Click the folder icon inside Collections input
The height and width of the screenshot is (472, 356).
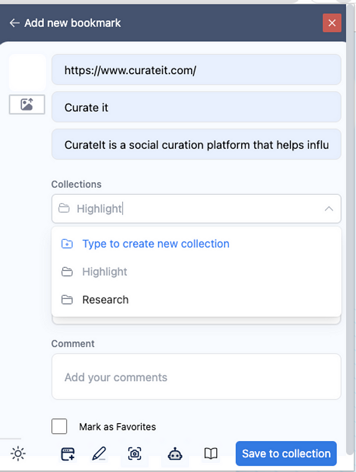[x=64, y=209]
